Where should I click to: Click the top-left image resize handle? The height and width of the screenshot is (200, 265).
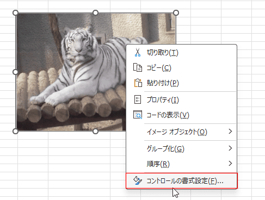click(x=15, y=13)
